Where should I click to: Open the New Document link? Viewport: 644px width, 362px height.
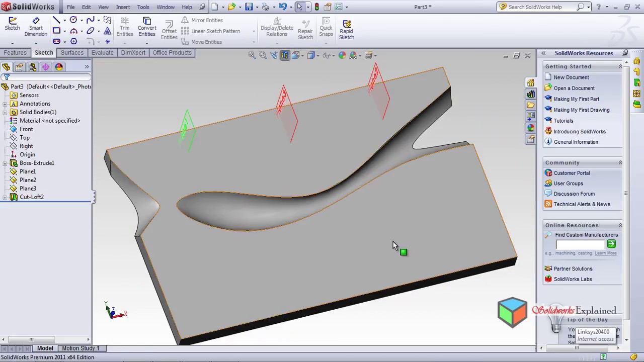(571, 77)
